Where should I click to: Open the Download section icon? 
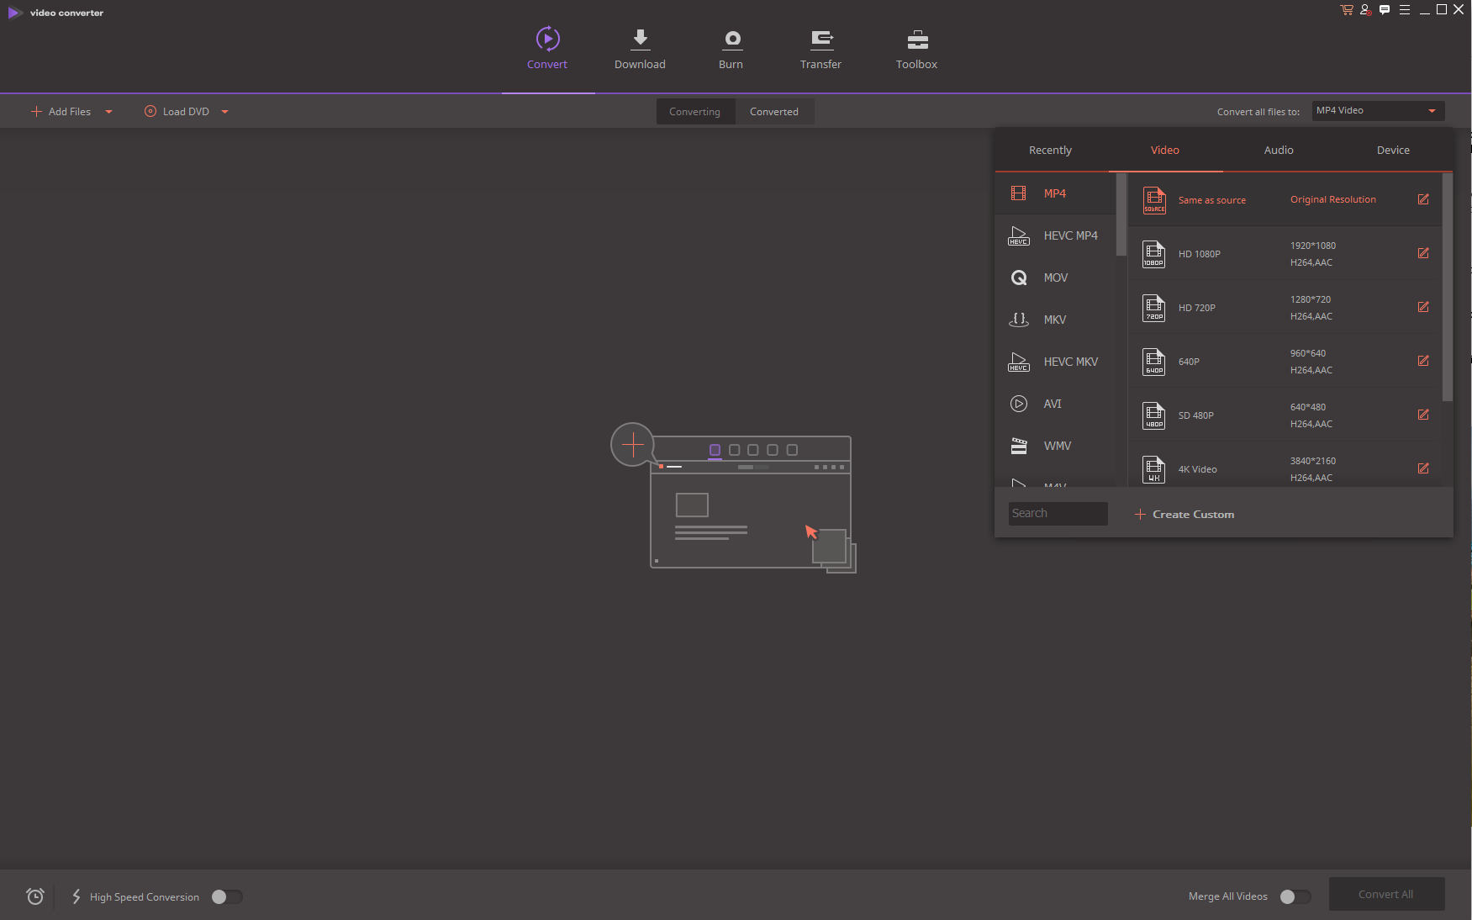pos(640,38)
